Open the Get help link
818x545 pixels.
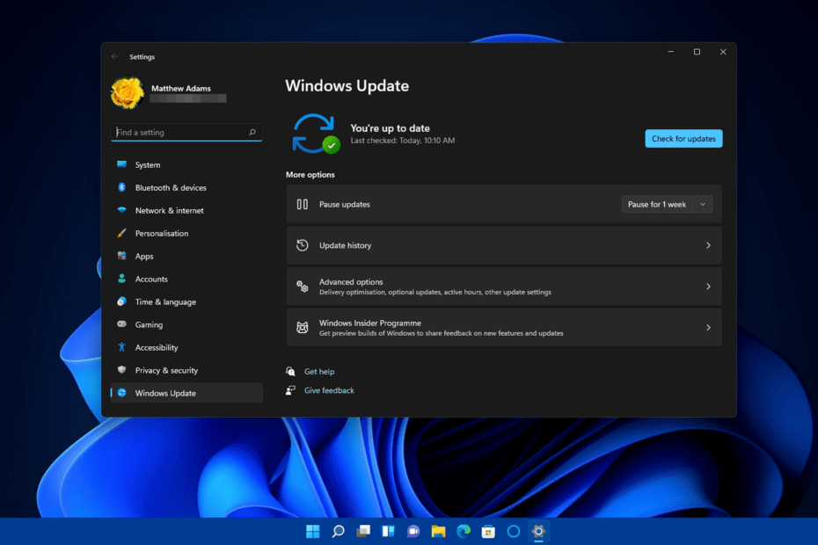(319, 371)
